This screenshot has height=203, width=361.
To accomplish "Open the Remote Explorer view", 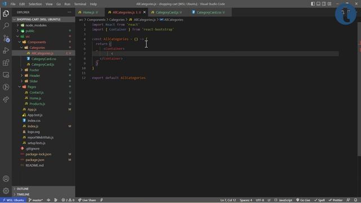I will pos(6,75).
